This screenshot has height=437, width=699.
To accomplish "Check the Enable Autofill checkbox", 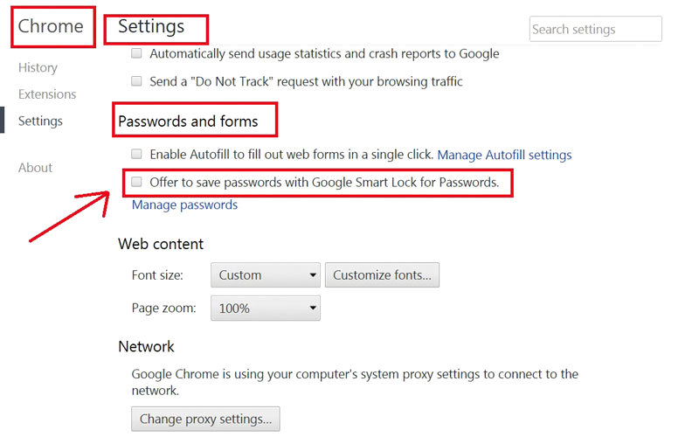I will click(x=136, y=154).
